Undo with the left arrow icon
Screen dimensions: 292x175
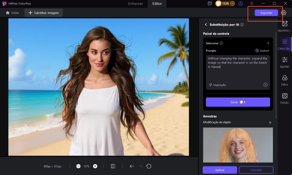point(132,166)
